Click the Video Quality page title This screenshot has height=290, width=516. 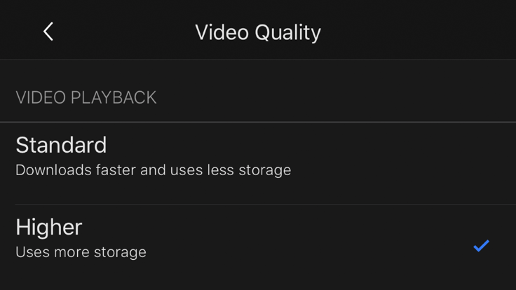[x=258, y=32]
